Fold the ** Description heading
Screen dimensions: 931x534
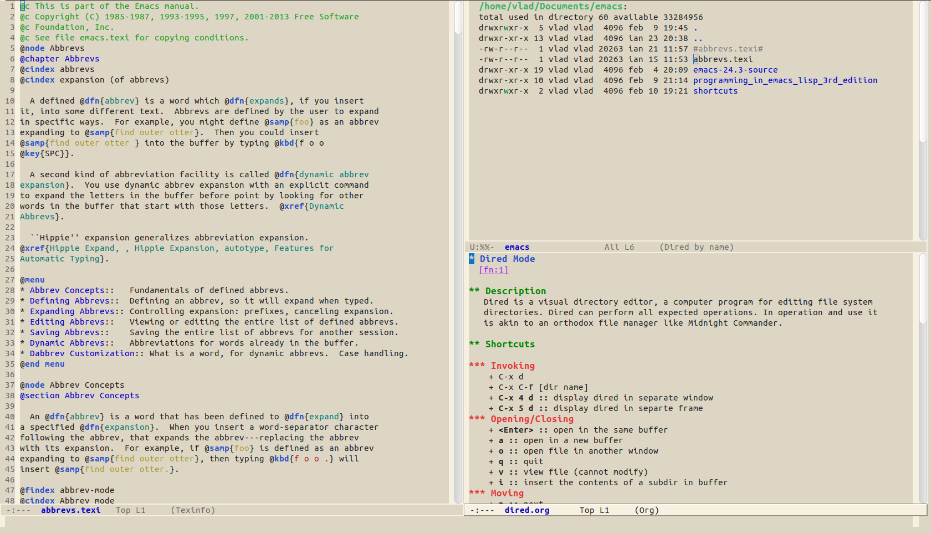tap(508, 291)
